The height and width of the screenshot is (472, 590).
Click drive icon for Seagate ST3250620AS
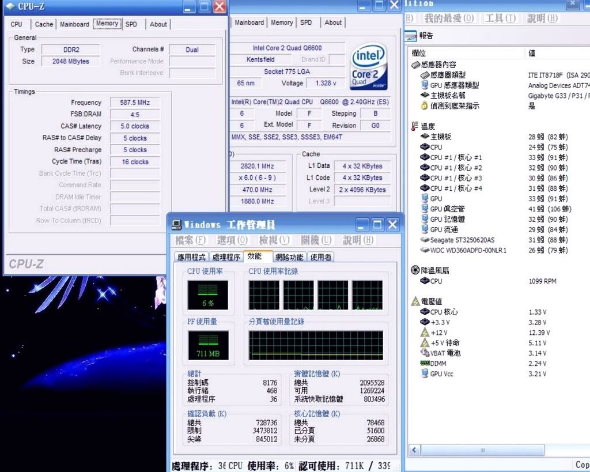(x=425, y=240)
